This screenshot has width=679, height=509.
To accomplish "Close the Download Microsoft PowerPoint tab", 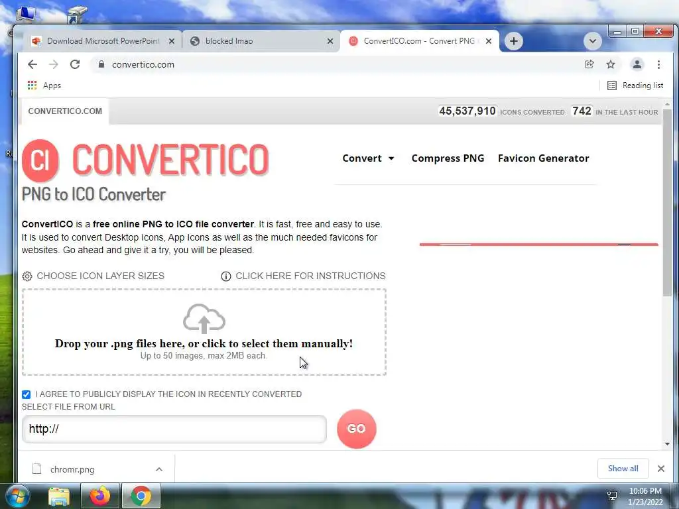I will [172, 41].
